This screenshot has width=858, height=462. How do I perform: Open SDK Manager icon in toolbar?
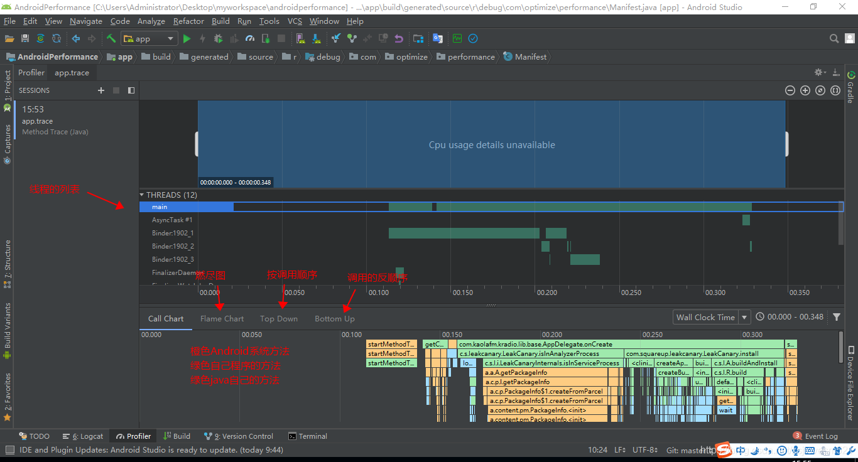317,38
